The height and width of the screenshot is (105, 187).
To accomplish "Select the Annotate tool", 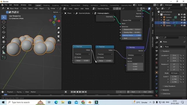I will (4, 47).
